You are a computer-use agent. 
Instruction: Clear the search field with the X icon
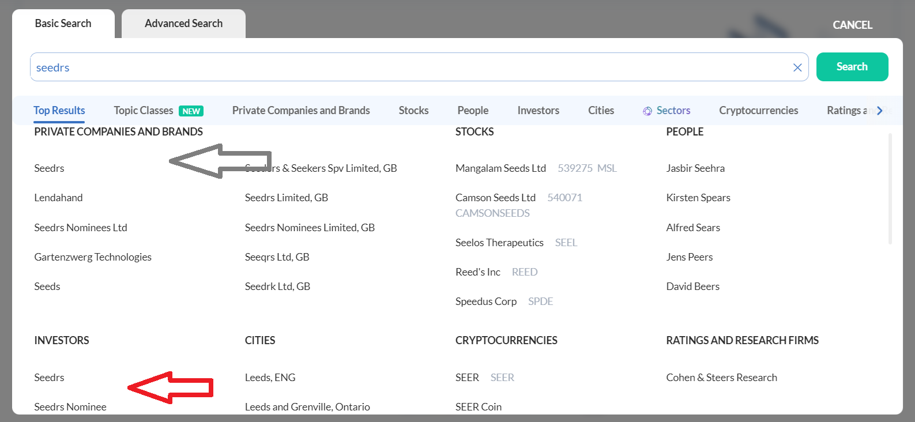point(797,67)
